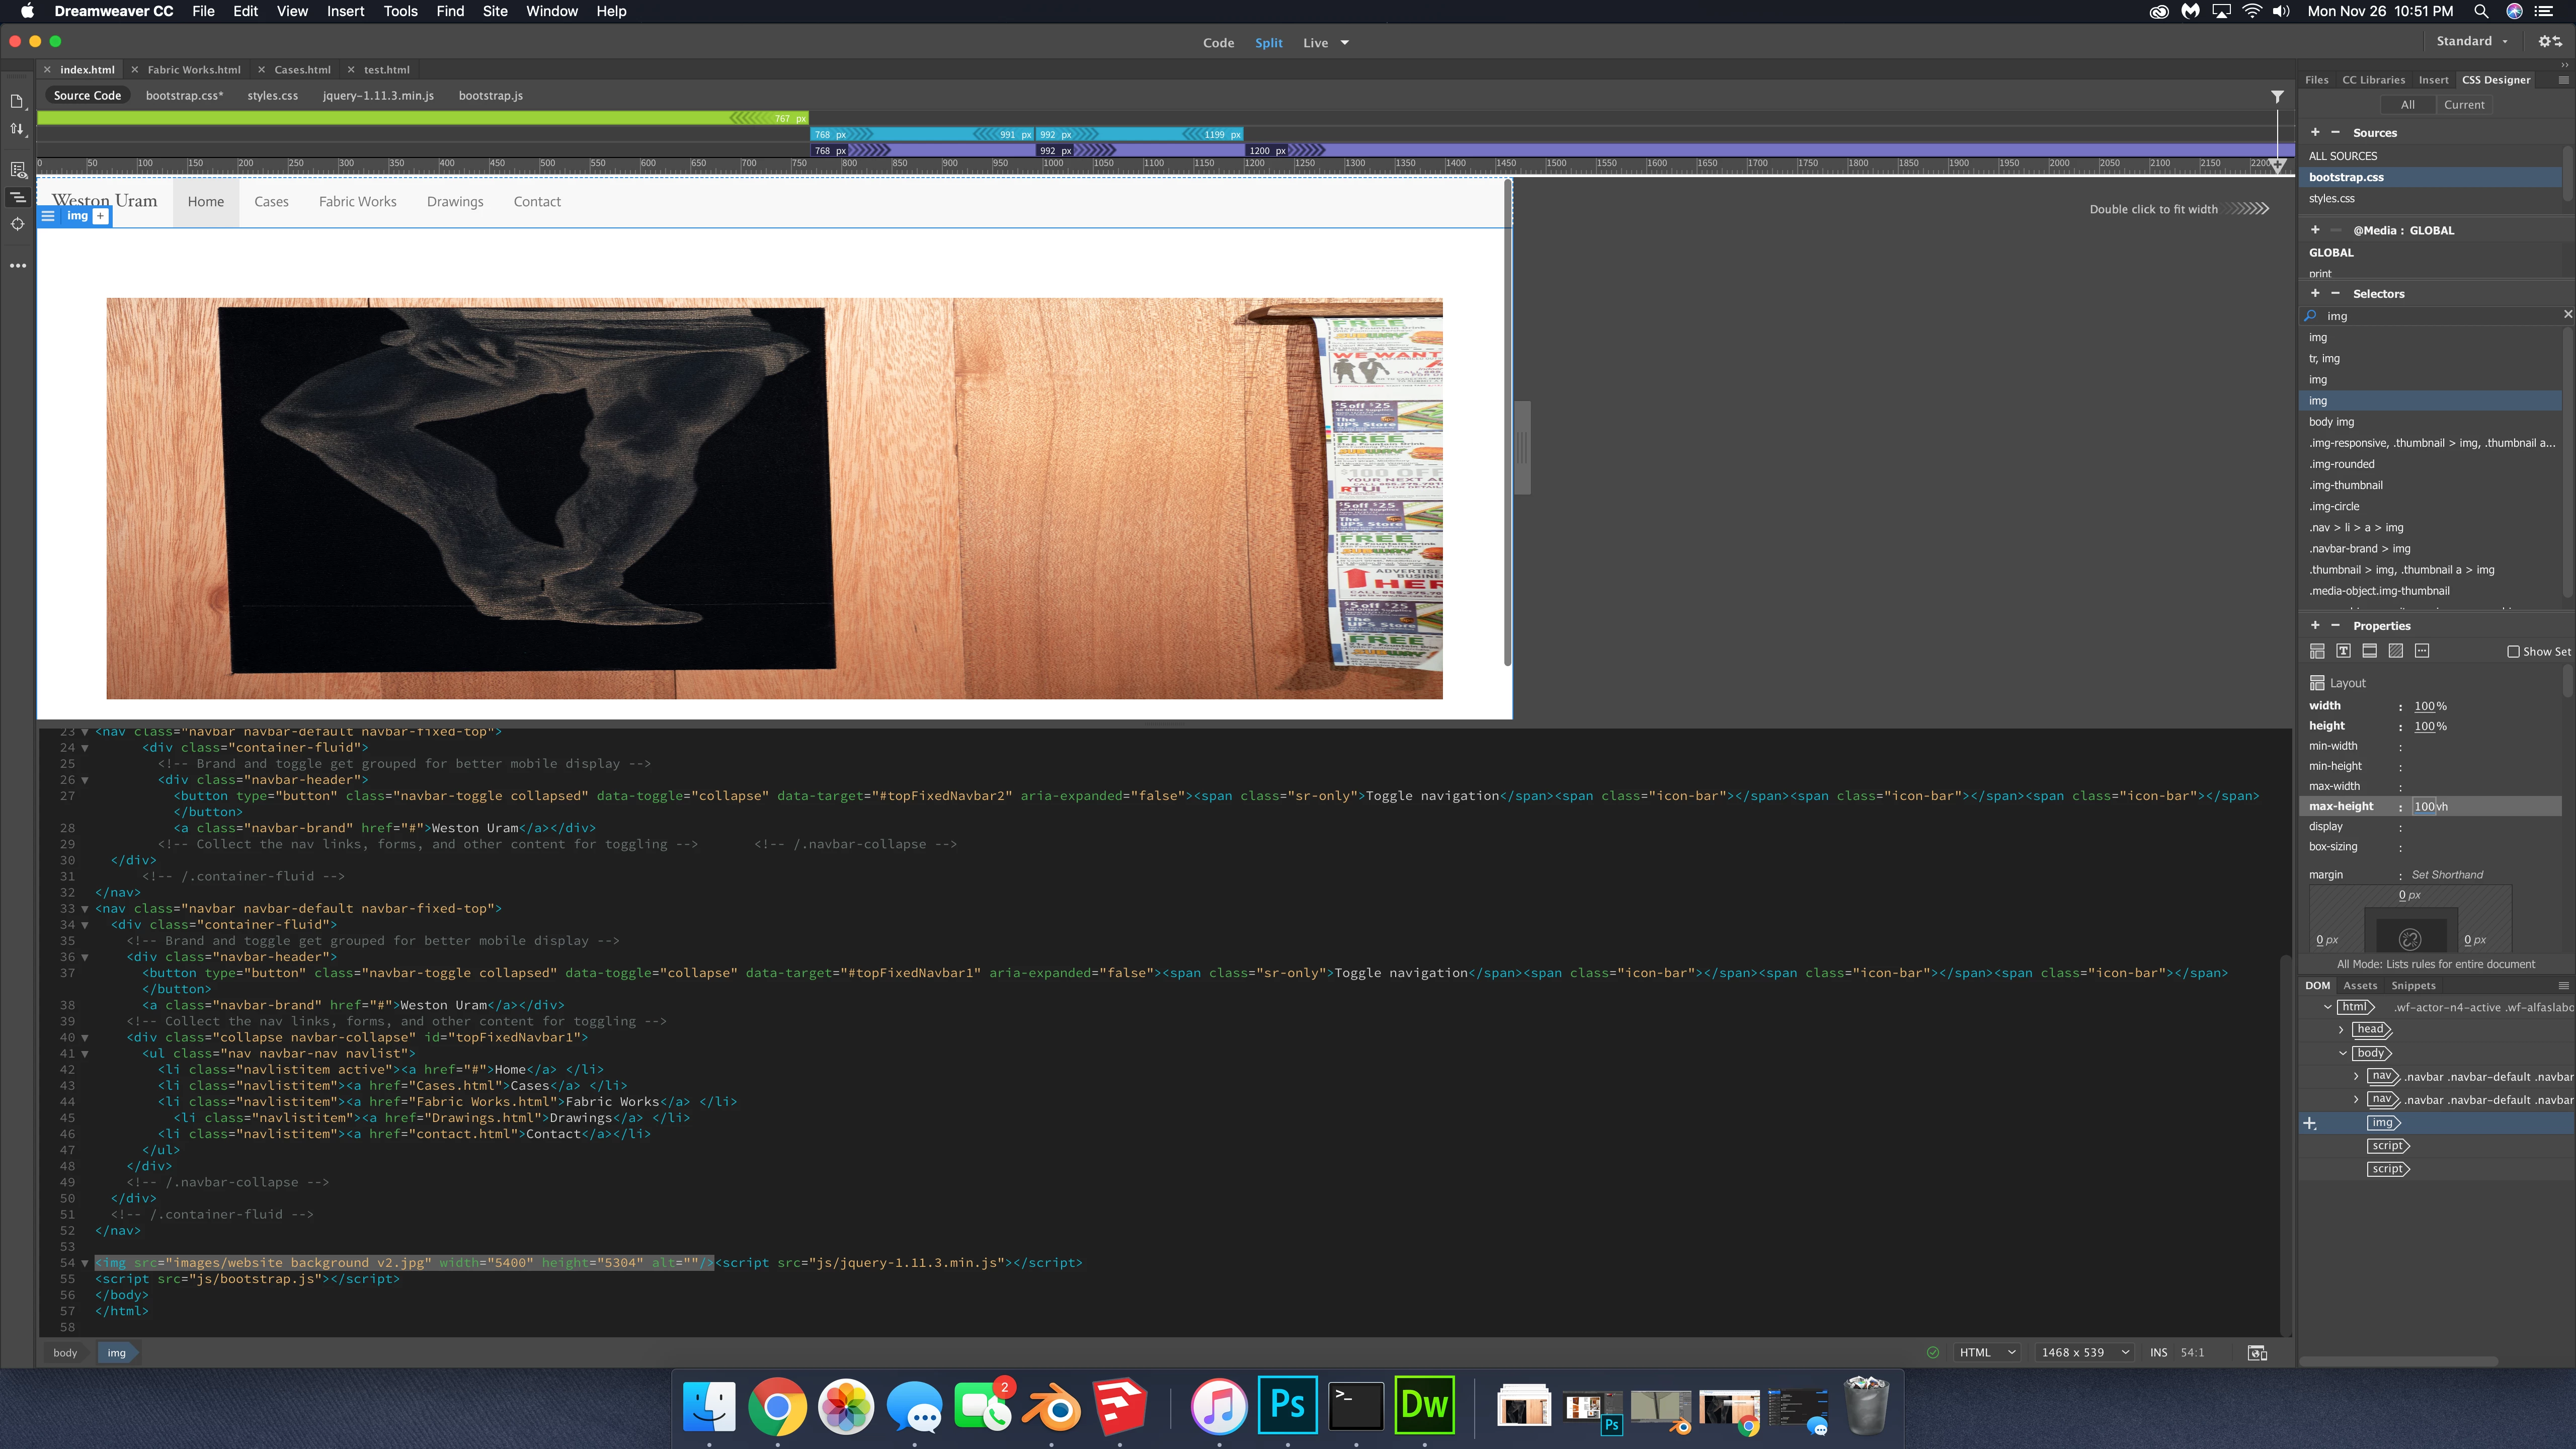Launch Photoshop from the dock

point(1287,1405)
